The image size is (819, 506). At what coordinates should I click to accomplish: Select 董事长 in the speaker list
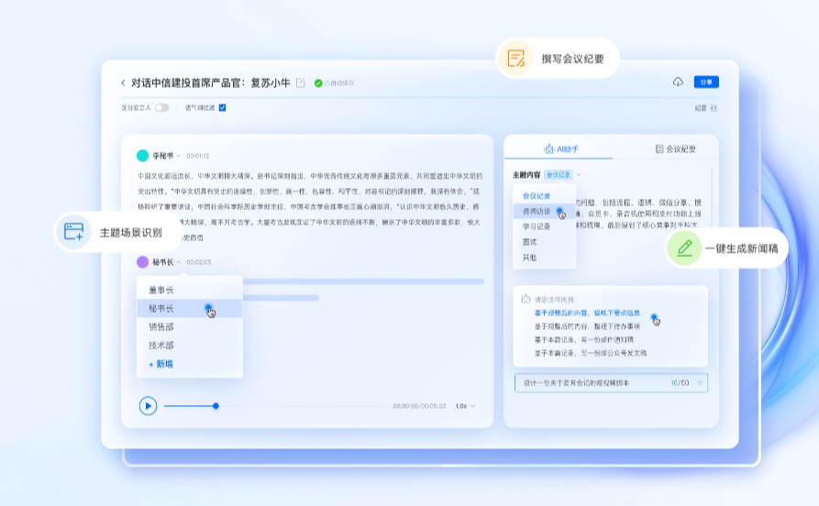click(x=190, y=290)
